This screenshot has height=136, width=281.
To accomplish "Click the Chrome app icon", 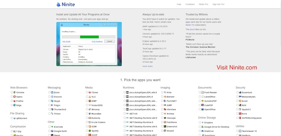I will pos(15,92).
